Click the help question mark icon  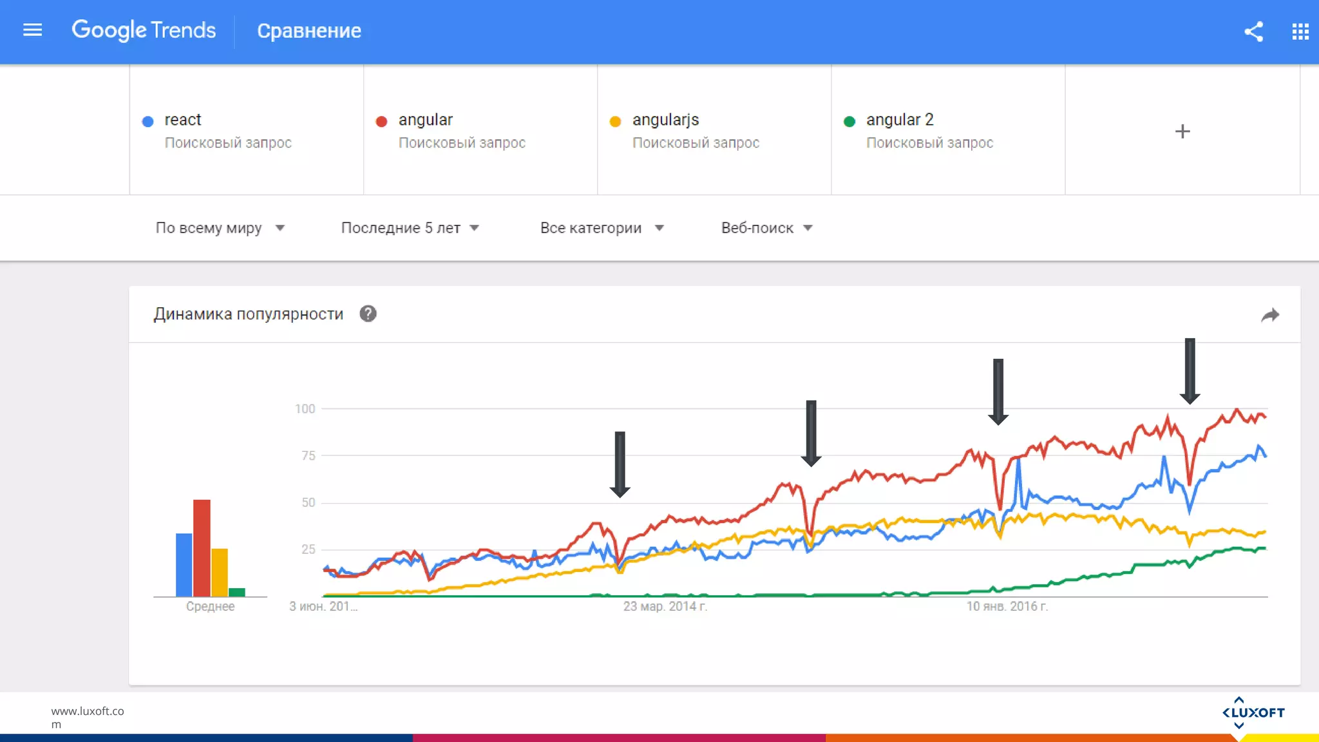[x=368, y=314]
